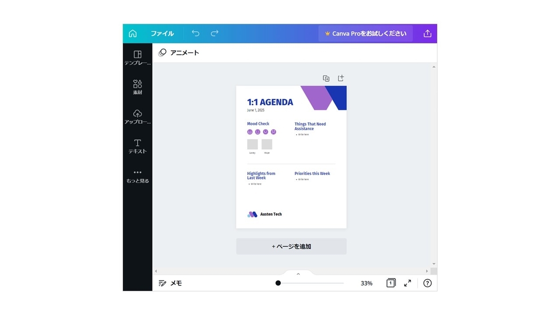
Task: Undo the last action with arrow icon
Action: tap(196, 33)
